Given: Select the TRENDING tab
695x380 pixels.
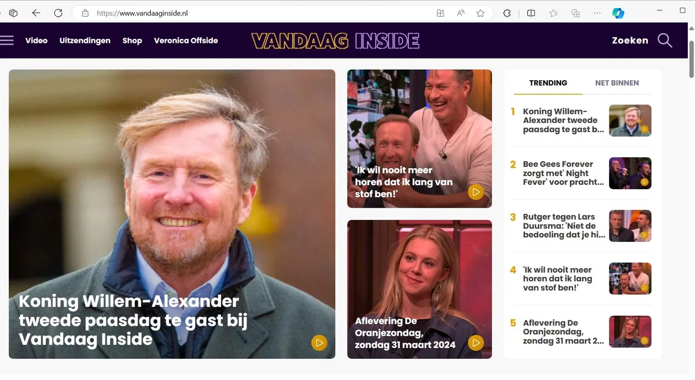Looking at the screenshot, I should (548, 83).
